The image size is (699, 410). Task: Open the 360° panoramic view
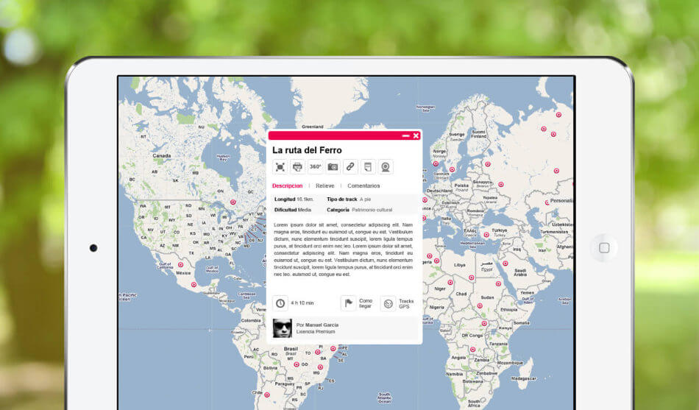pyautogui.click(x=315, y=167)
